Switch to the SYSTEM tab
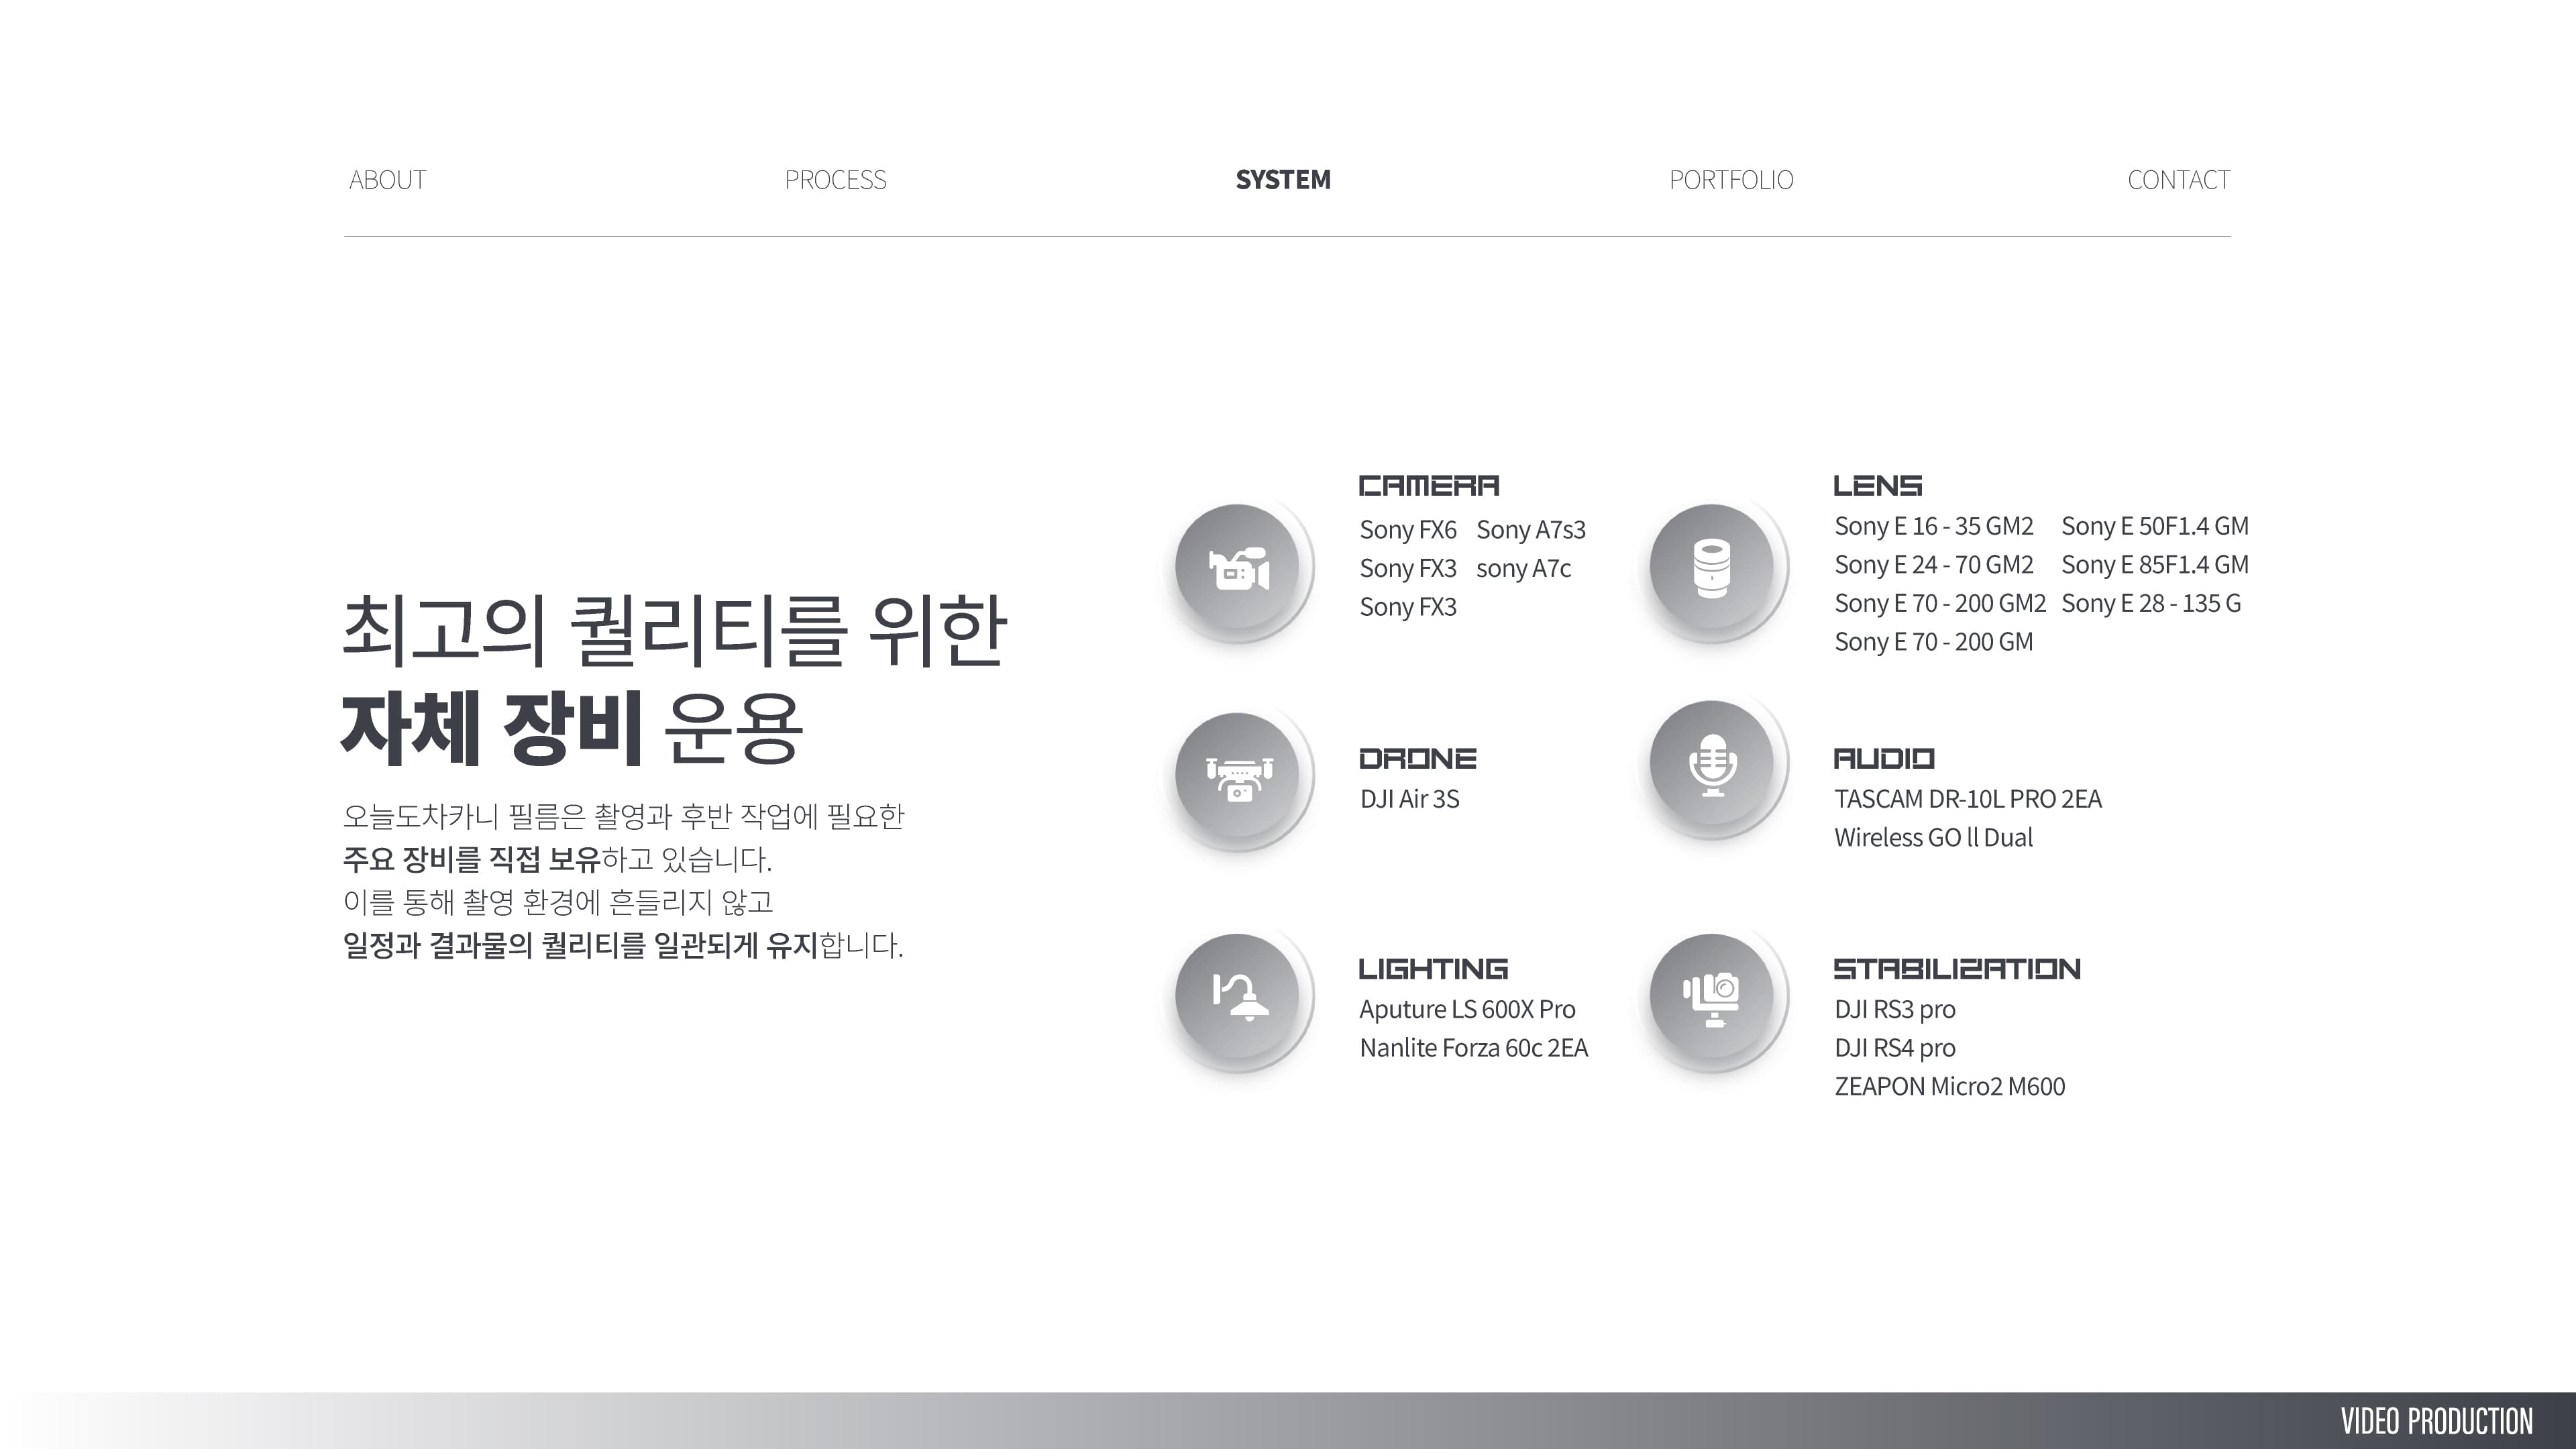 click(x=1281, y=180)
